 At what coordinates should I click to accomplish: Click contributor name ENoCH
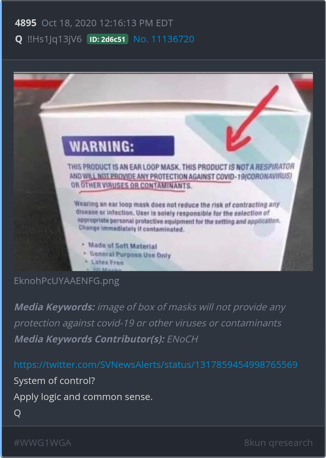(182, 339)
